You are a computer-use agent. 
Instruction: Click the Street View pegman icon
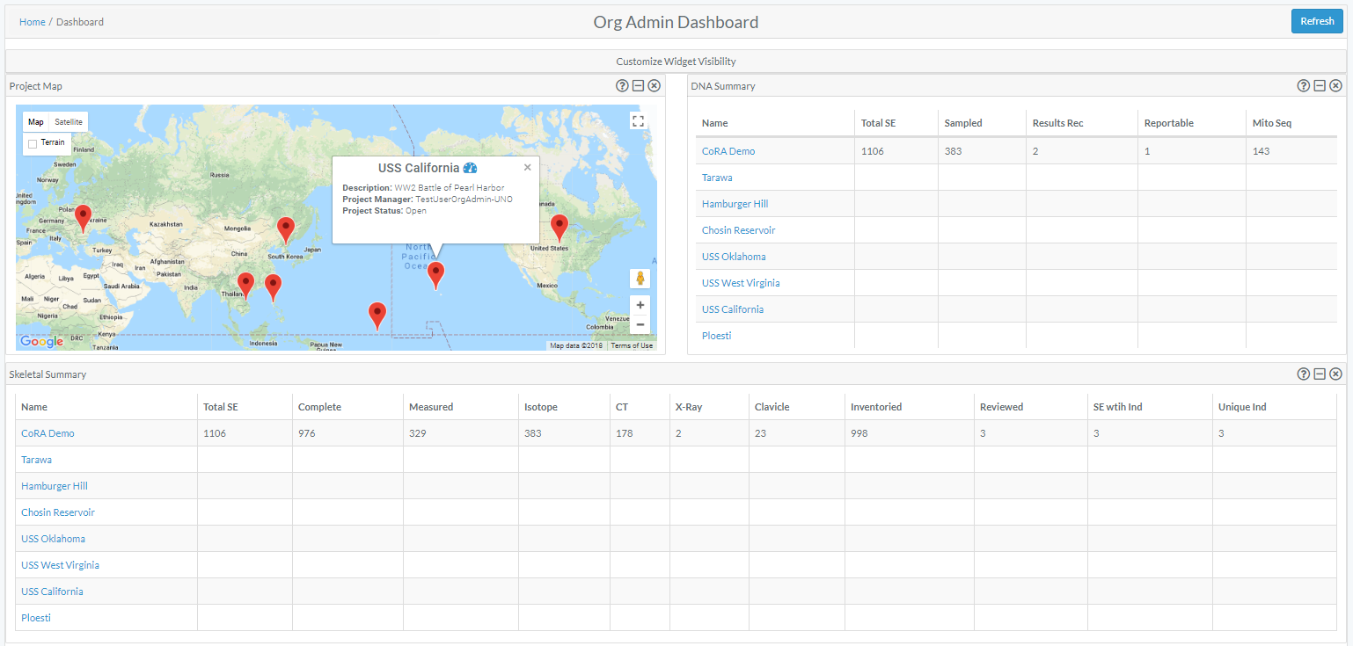(x=640, y=279)
